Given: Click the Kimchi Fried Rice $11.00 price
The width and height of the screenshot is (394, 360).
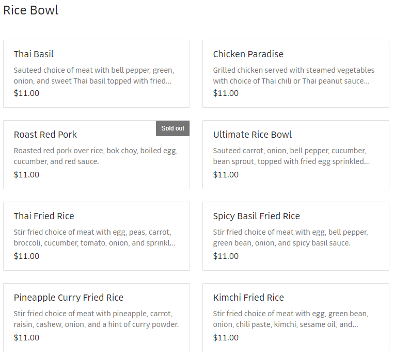Looking at the screenshot, I should click(226, 338).
